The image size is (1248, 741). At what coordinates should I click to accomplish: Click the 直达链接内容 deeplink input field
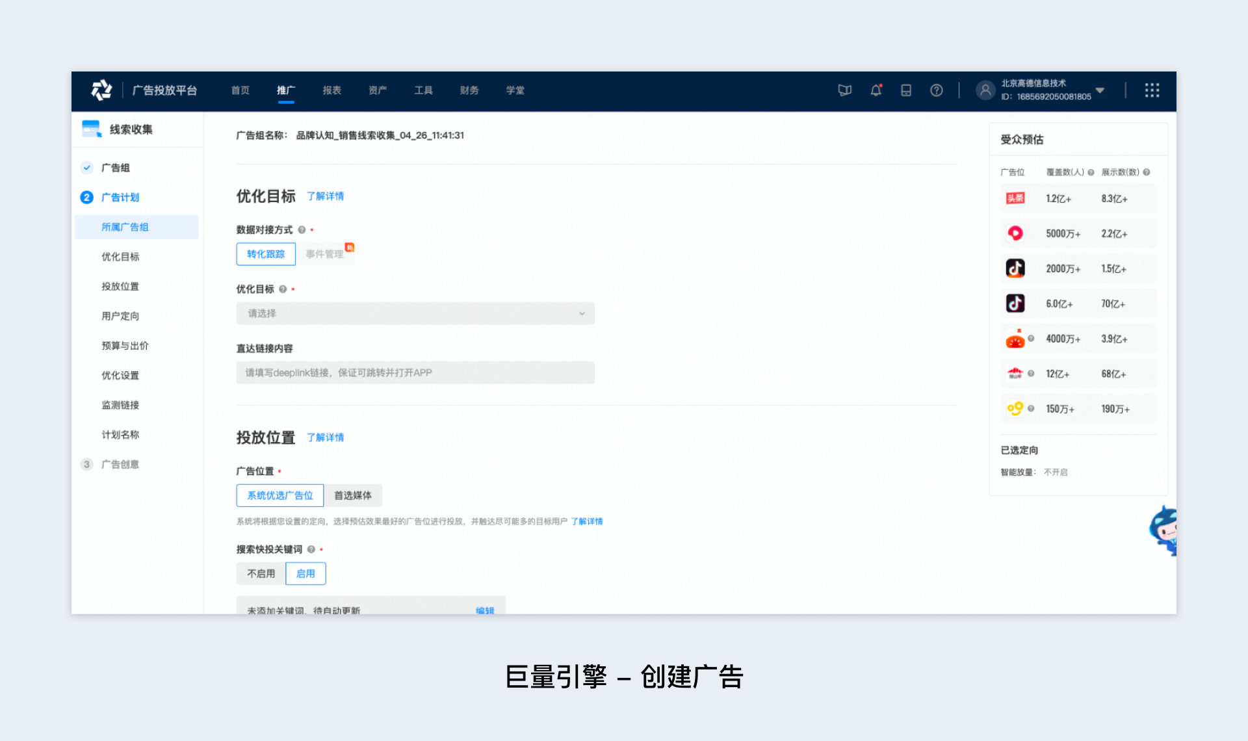click(x=415, y=372)
